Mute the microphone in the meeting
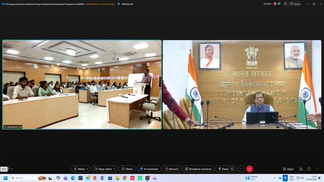The width and height of the screenshot is (324, 182). coord(79,169)
